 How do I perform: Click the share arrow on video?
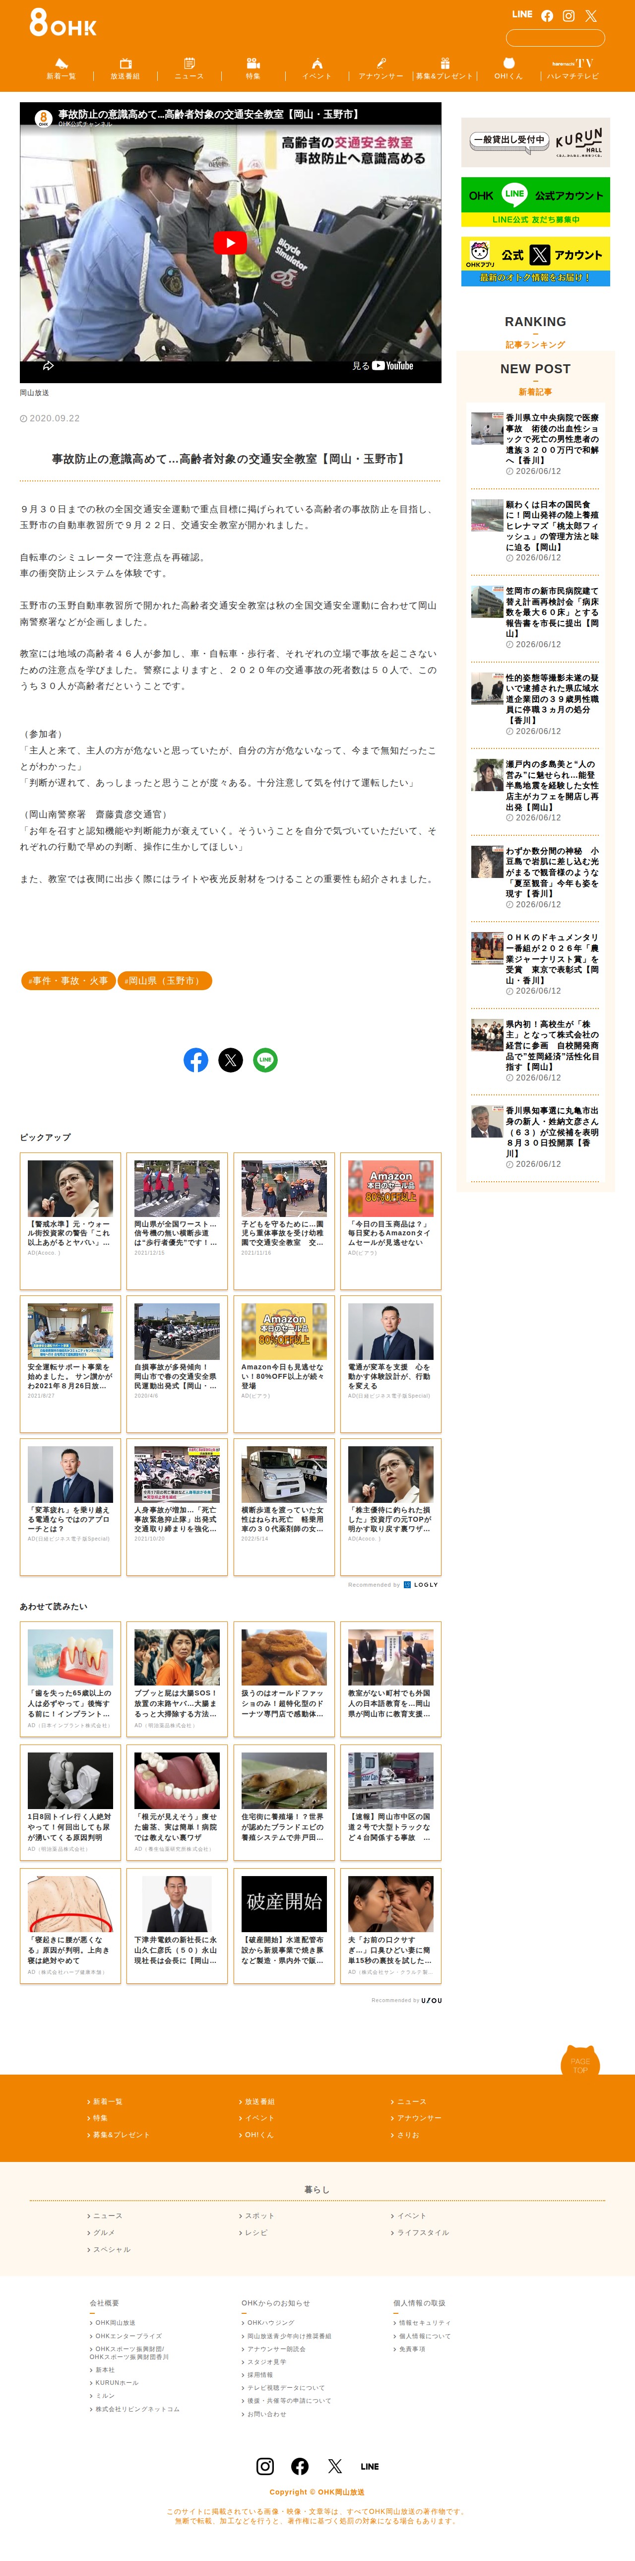point(48,366)
